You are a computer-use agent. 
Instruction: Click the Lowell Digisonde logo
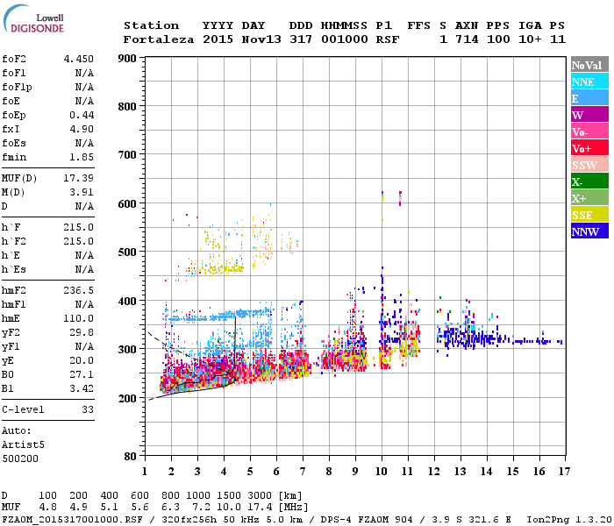[33, 18]
